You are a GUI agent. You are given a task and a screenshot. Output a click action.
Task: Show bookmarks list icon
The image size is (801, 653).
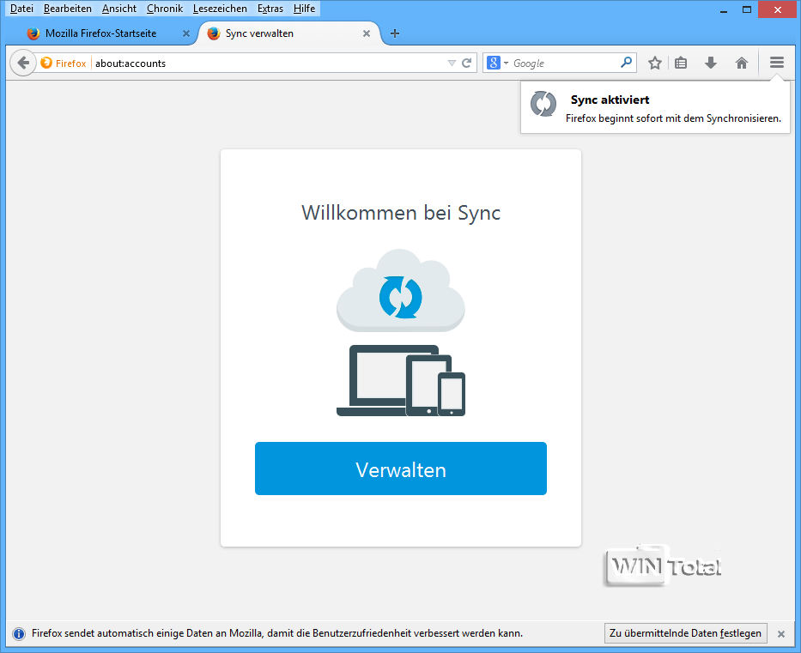pos(681,63)
